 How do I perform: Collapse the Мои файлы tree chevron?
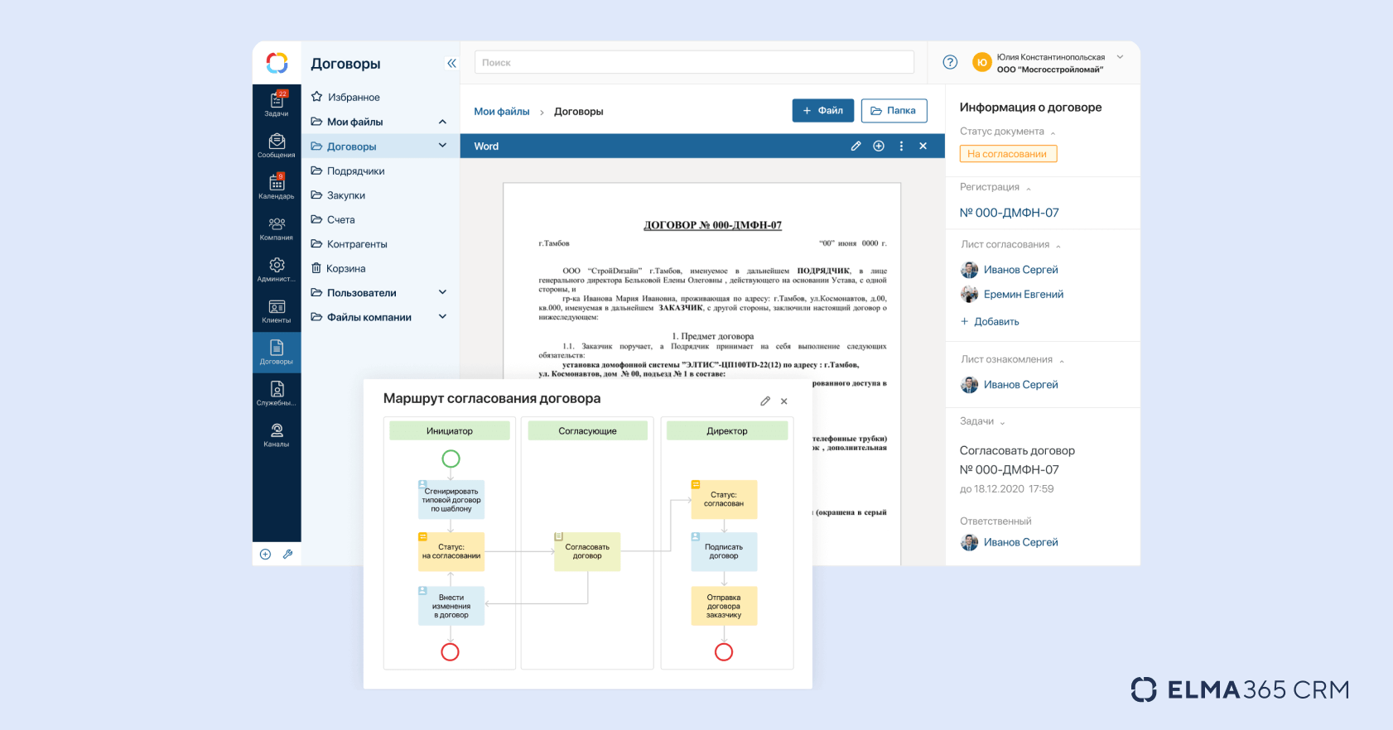tap(442, 122)
